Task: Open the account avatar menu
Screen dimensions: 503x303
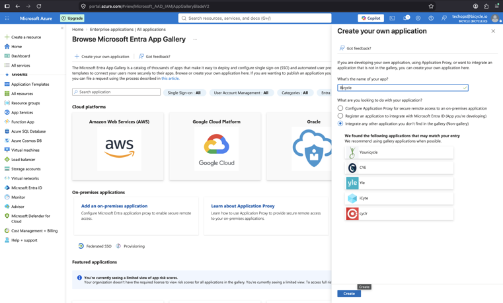Action: click(495, 18)
